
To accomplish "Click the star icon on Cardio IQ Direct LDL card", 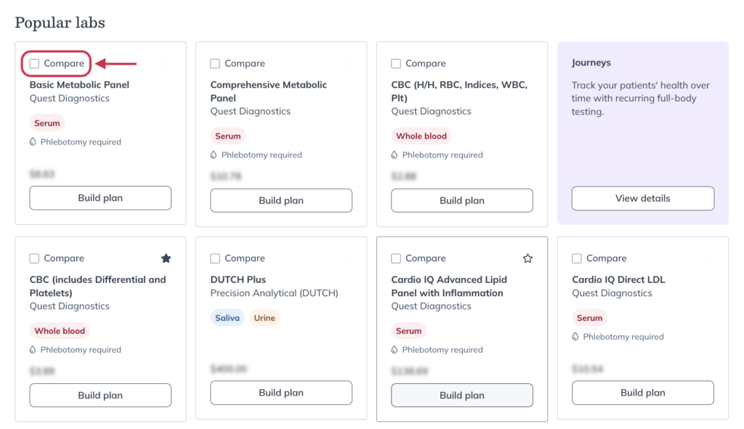I will (x=708, y=258).
